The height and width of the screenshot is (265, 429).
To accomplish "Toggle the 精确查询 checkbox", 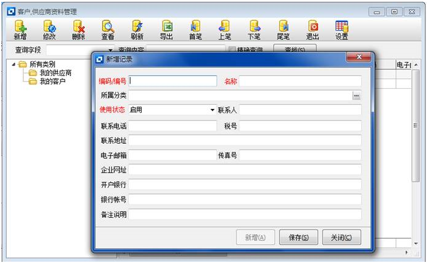I will (232, 50).
